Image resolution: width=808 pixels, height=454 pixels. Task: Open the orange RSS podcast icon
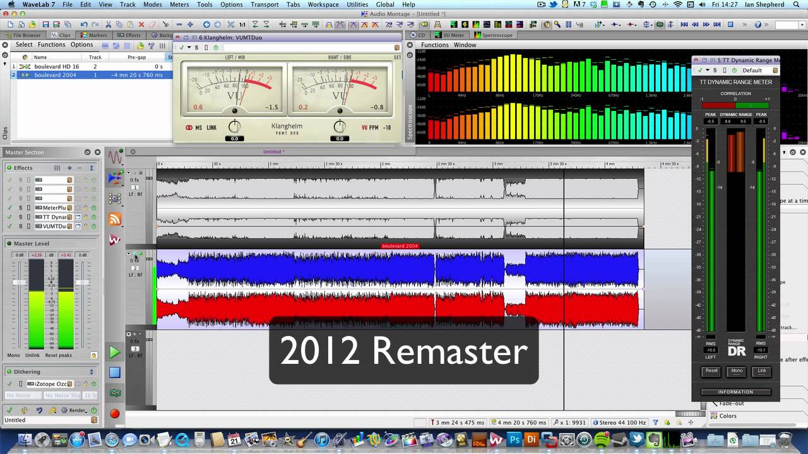point(115,219)
